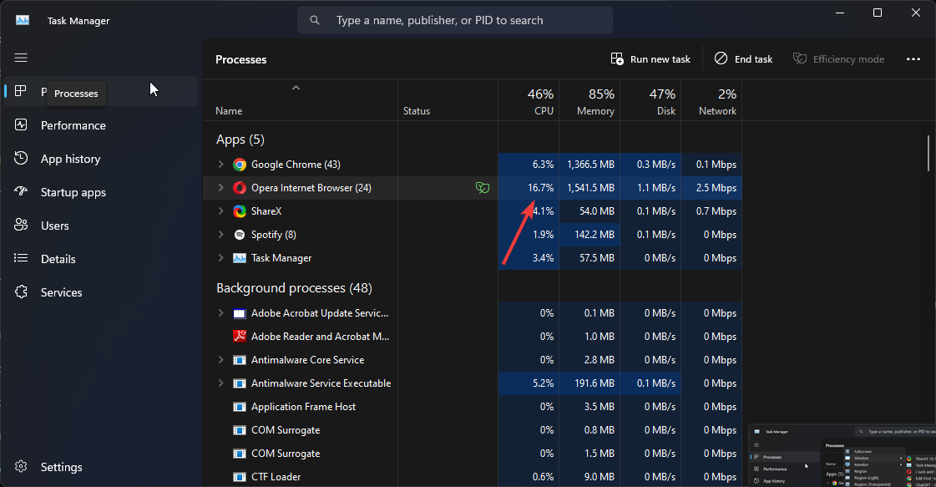This screenshot has height=487, width=936.
Task: Click the Task Manager title bar icon
Action: tap(23, 20)
